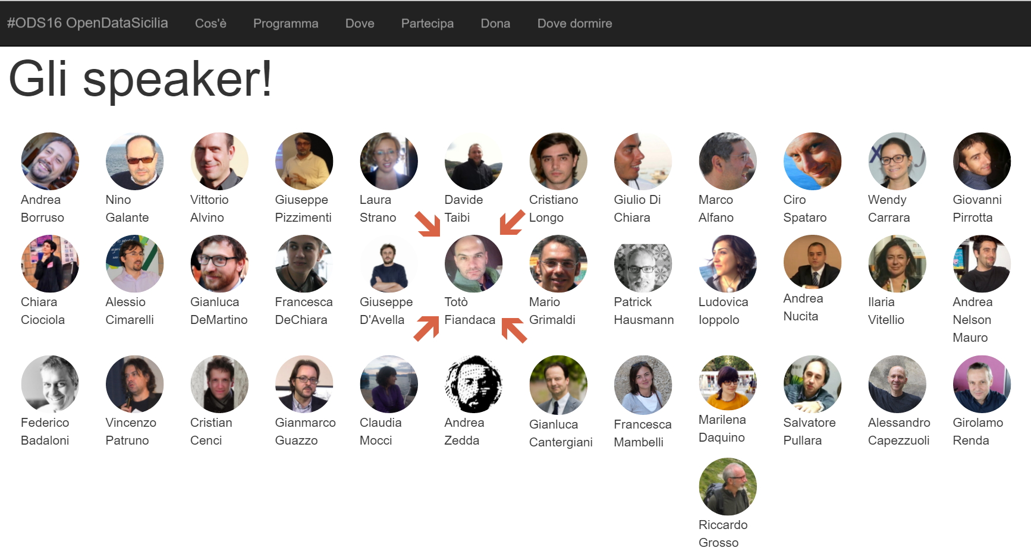
Task: Select Partecipa in the navigation bar
Action: coord(427,24)
